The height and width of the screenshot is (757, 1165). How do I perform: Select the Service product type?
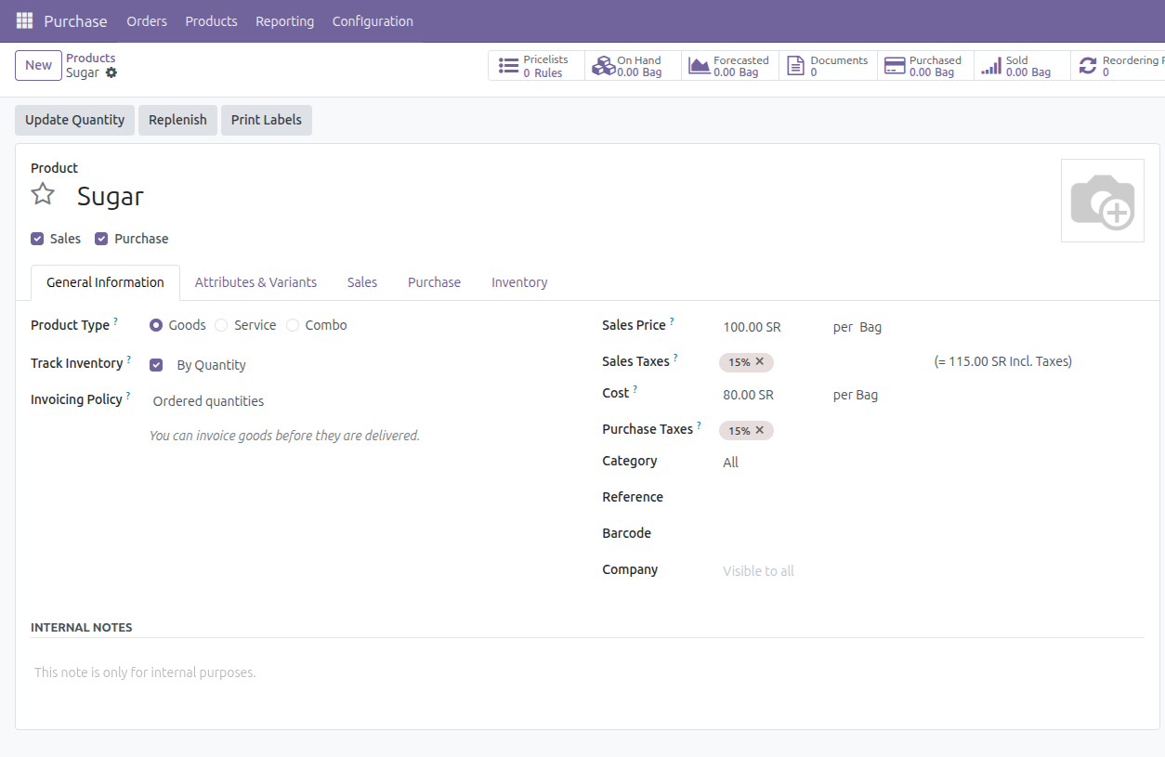coord(221,325)
